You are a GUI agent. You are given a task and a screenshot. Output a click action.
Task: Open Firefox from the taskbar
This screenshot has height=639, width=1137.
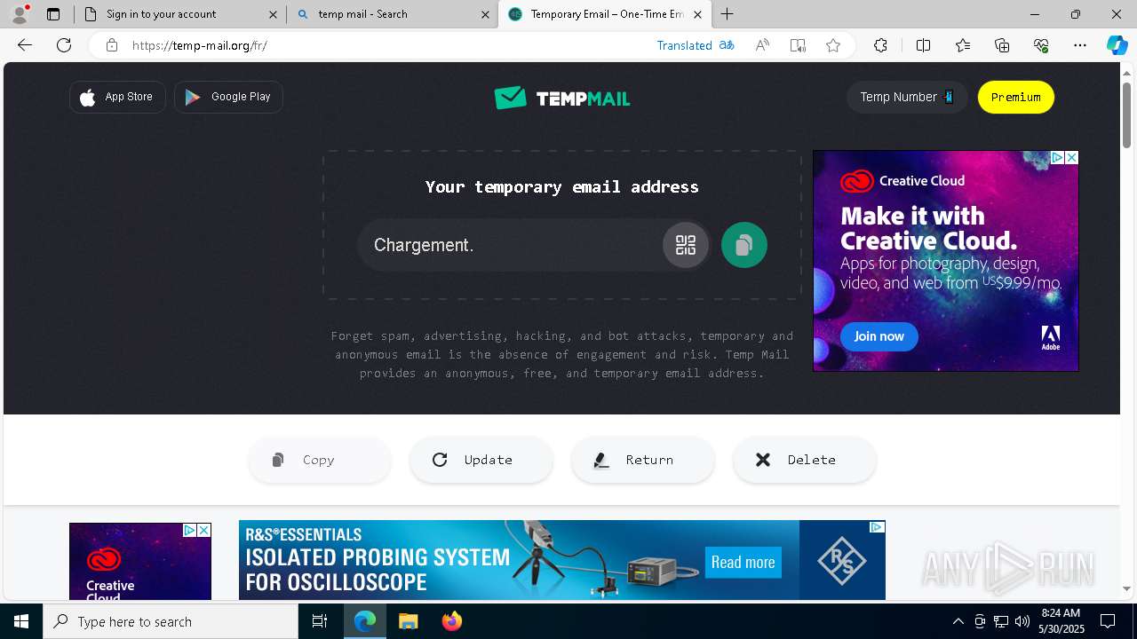click(451, 621)
